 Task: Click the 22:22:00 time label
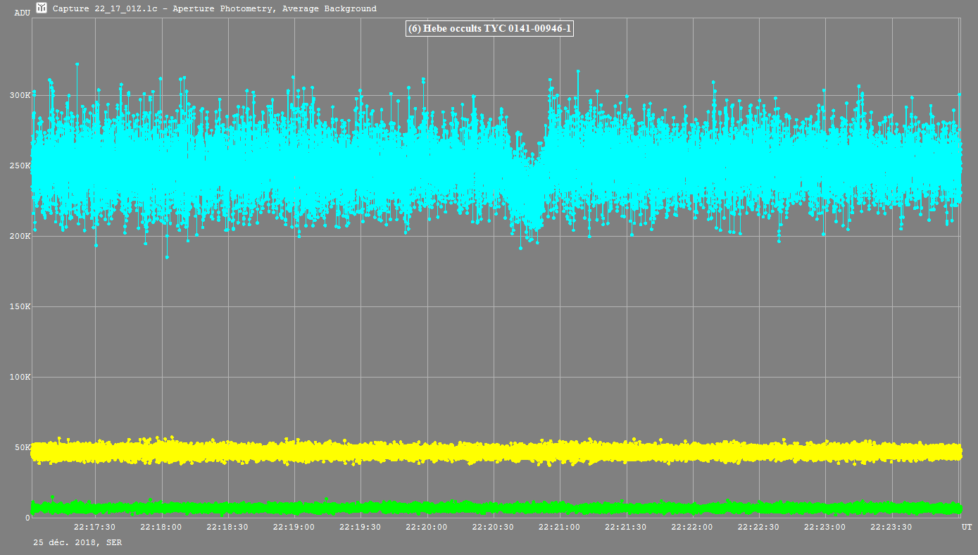click(692, 527)
